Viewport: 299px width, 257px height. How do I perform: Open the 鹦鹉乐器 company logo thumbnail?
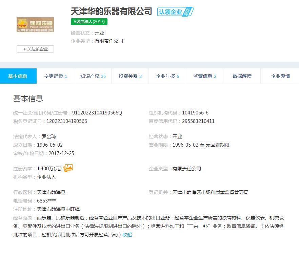[x=35, y=25]
